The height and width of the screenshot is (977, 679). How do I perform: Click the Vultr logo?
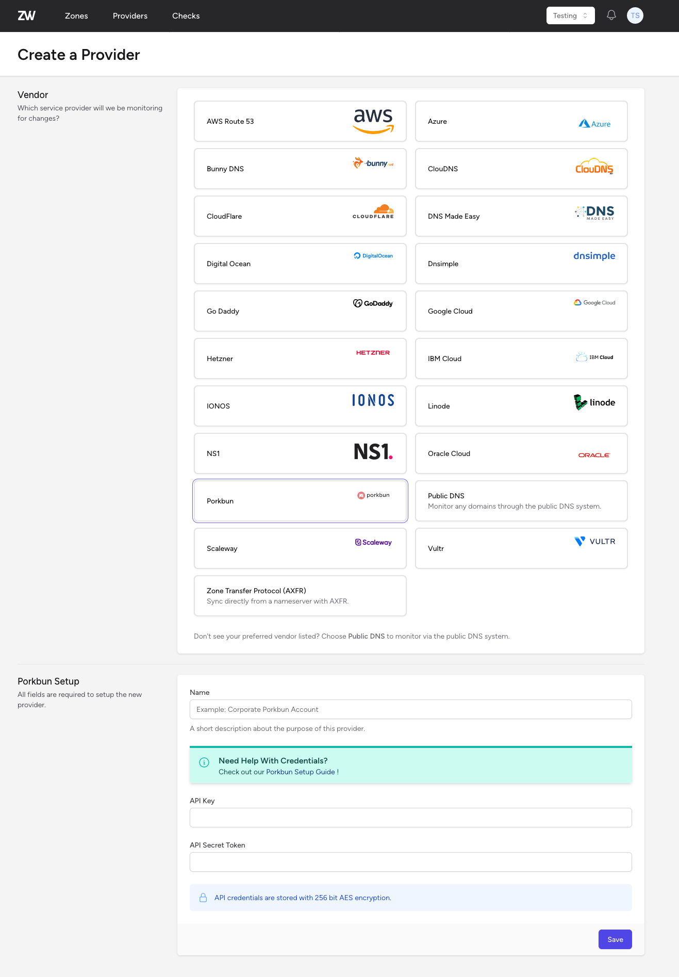pos(594,541)
